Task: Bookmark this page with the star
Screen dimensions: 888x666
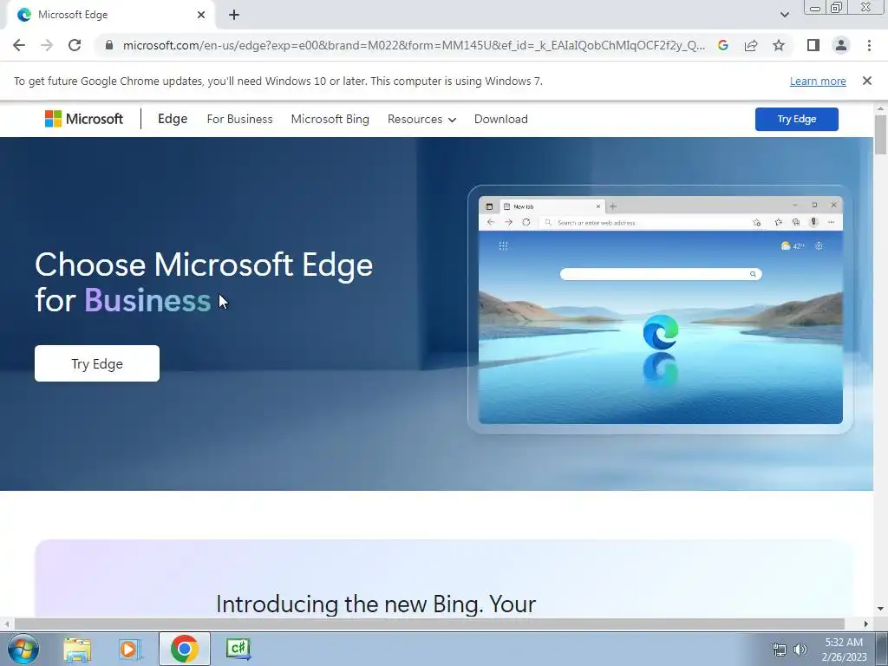Action: 779,45
